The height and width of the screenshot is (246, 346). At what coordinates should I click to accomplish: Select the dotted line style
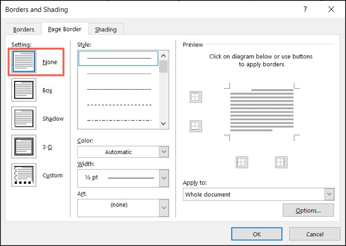[x=118, y=74]
